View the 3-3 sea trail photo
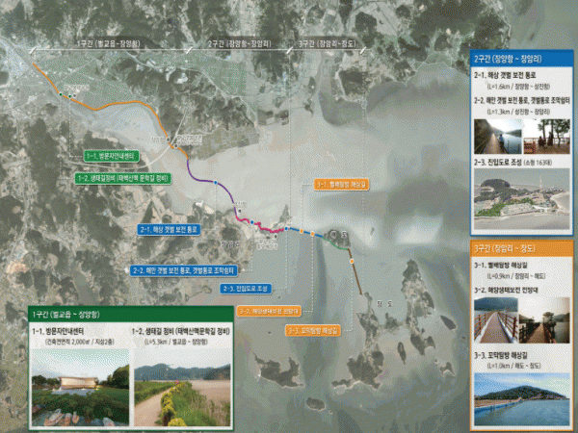The height and width of the screenshot is (433, 578). pyautogui.click(x=520, y=395)
